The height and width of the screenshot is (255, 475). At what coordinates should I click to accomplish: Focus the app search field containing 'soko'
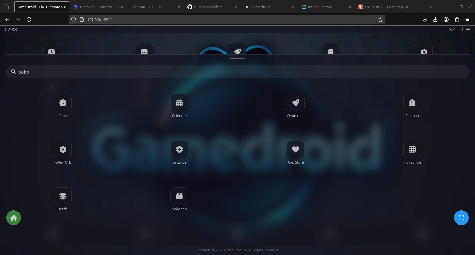point(237,72)
